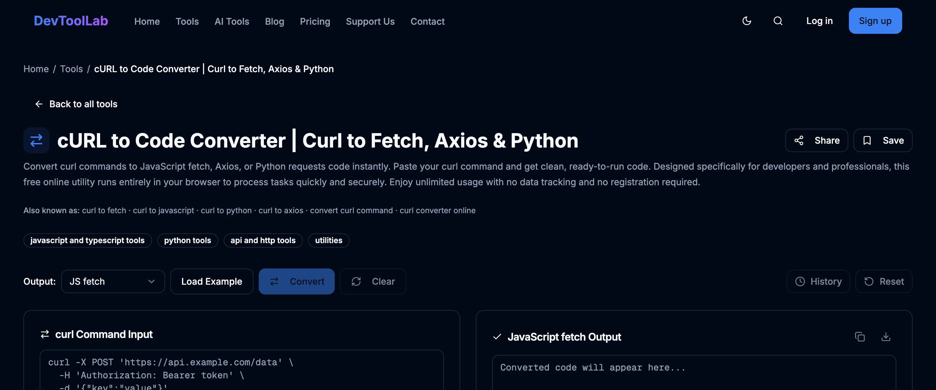The width and height of the screenshot is (936, 390).
Task: Click the Sign up button
Action: pyautogui.click(x=875, y=21)
